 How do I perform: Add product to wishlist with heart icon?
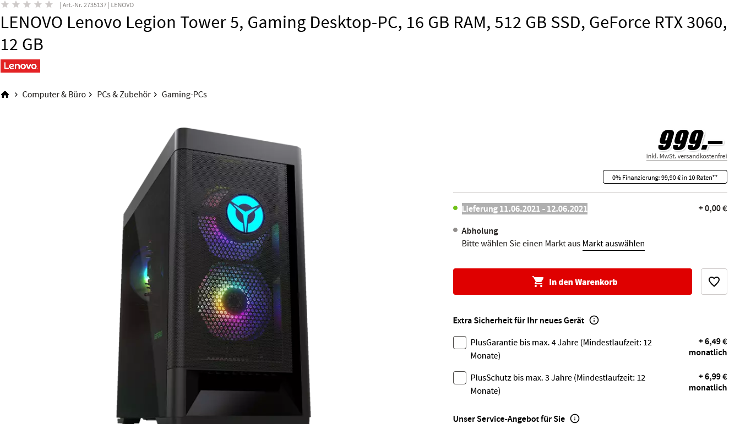click(714, 282)
